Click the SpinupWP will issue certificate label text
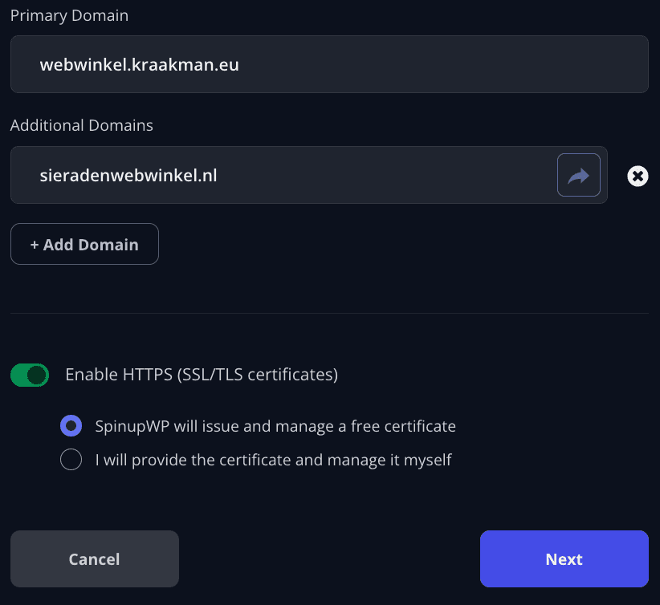The height and width of the screenshot is (605, 660). 275,426
